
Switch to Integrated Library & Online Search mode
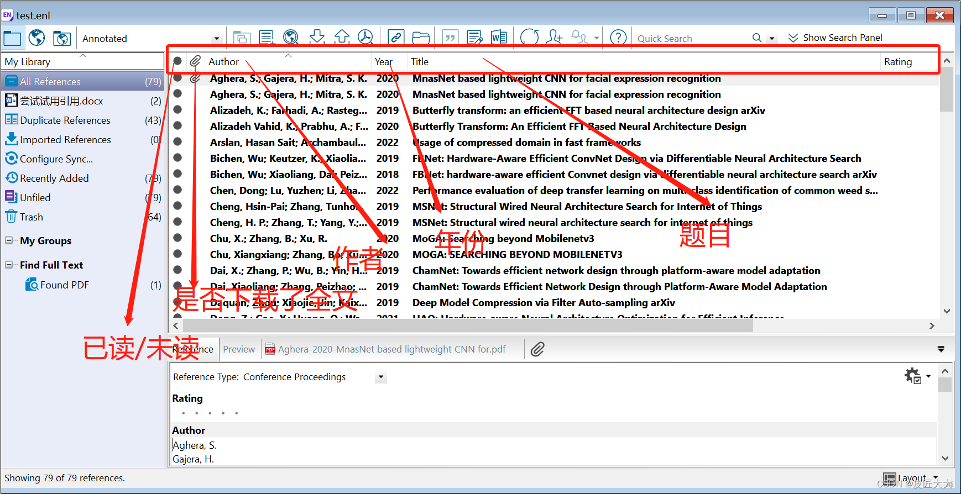coord(62,38)
